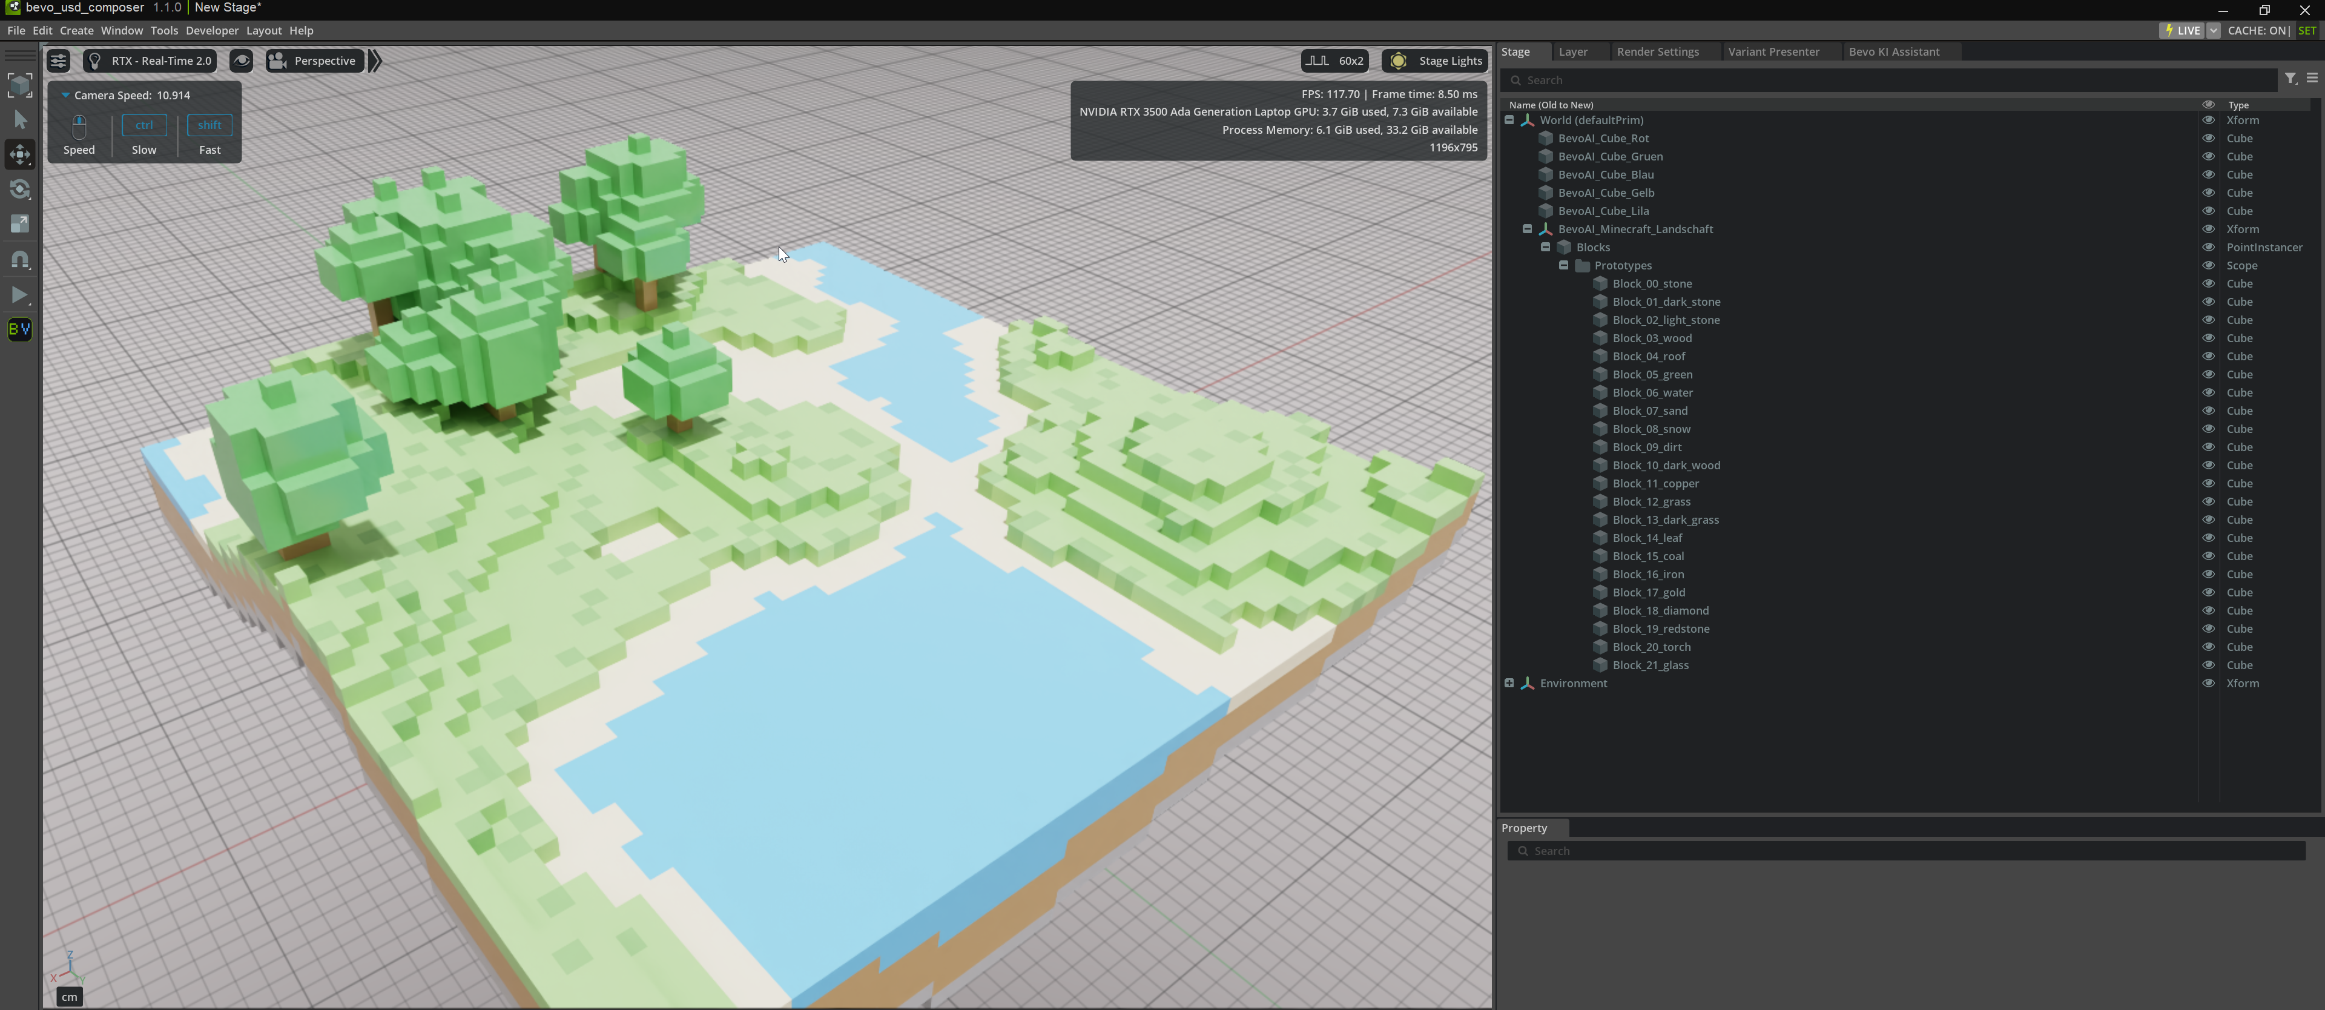Activate the Rotate tool
Screen dimensions: 2325x1010
(20, 190)
